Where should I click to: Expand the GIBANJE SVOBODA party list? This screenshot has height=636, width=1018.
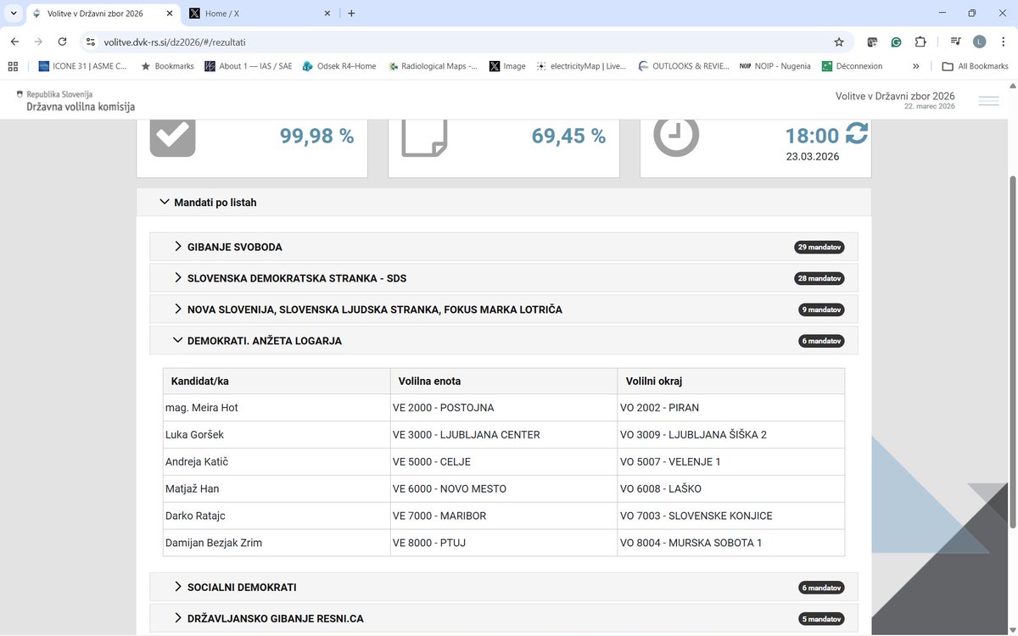(504, 247)
